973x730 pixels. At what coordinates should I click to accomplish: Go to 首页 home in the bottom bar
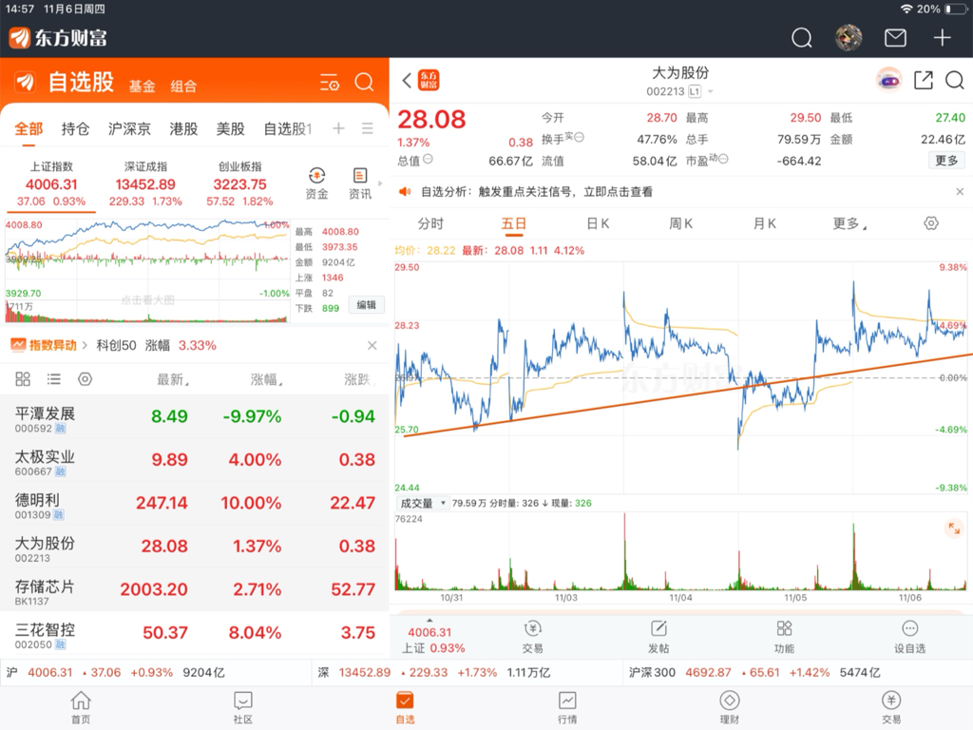point(81,707)
